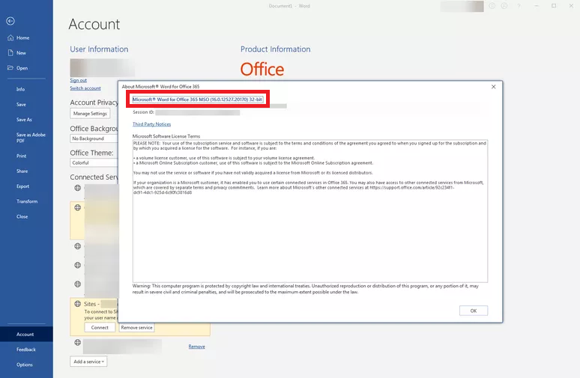Open Feedback in the sidebar

26,350
